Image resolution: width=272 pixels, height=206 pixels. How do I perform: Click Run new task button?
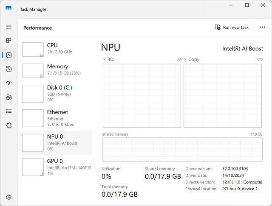coord(232,27)
